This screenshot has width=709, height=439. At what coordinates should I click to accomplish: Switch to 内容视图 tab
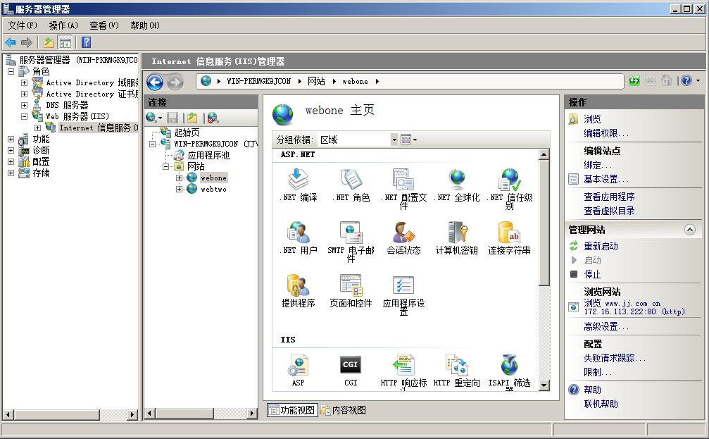[343, 410]
